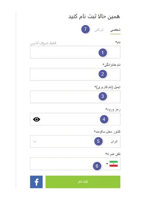Click the Iran flag icon
Viewport: 148px width, 201px height.
(x=113, y=164)
